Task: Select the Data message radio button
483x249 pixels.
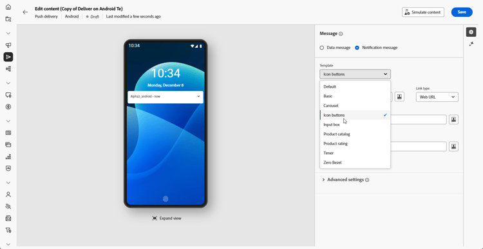Action: (x=321, y=48)
